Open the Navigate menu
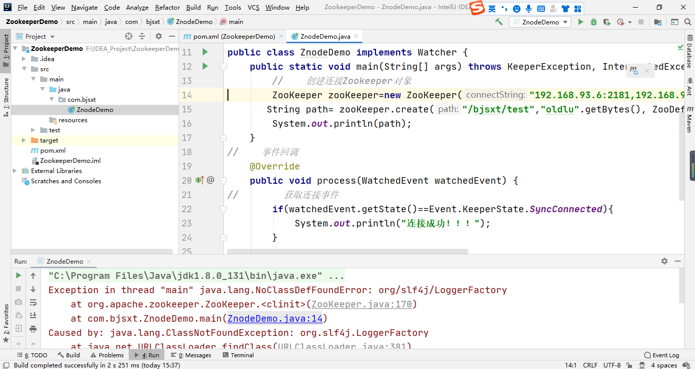 pos(84,7)
